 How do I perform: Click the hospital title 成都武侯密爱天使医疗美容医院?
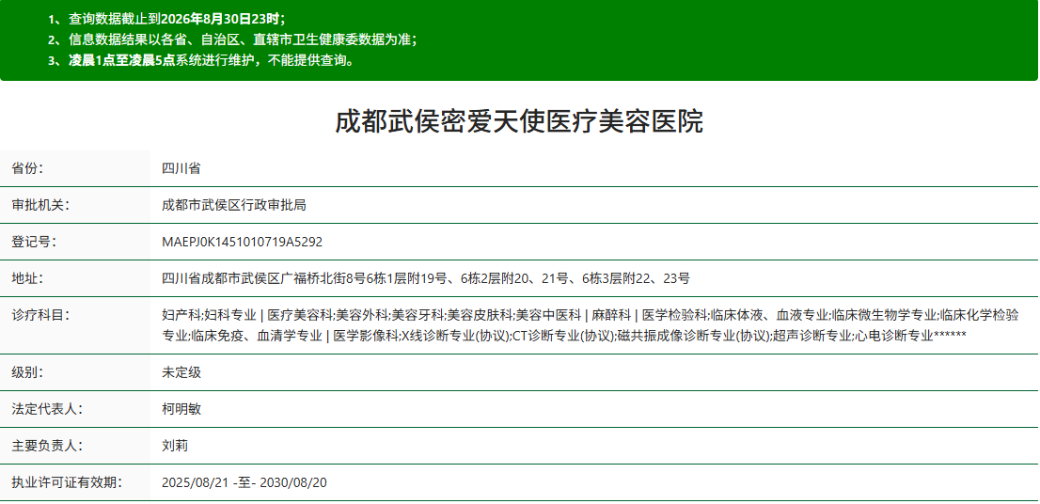[519, 122]
